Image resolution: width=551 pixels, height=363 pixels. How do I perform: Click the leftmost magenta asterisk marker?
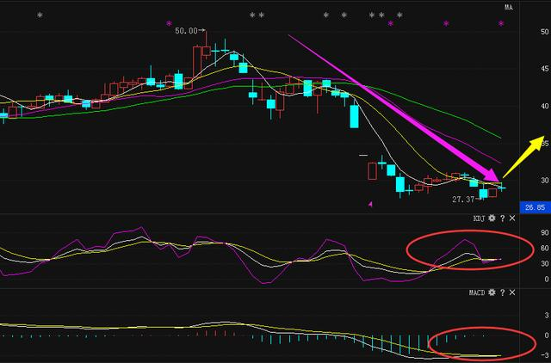point(169,23)
